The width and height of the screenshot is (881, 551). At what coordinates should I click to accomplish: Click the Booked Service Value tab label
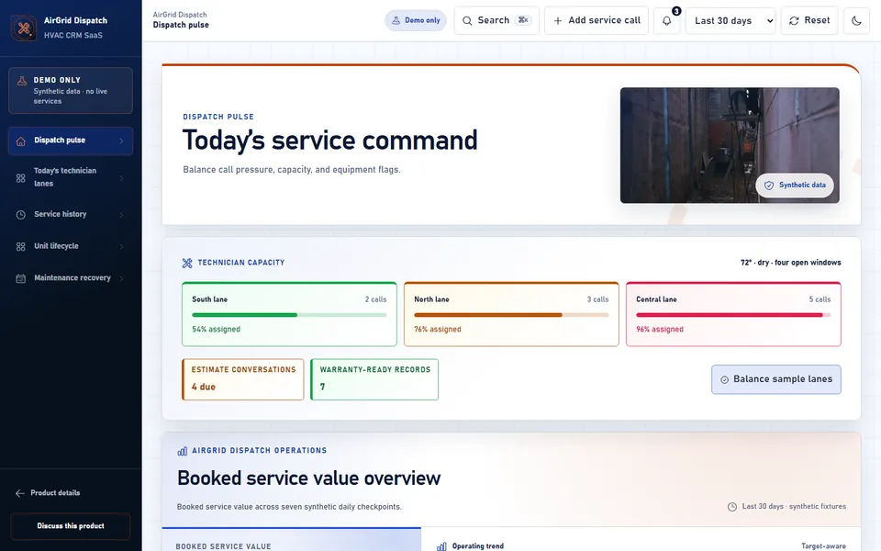tap(223, 546)
